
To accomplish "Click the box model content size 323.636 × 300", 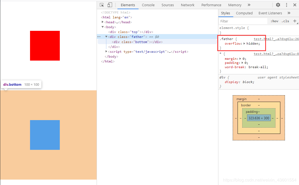I will pos(259,118).
